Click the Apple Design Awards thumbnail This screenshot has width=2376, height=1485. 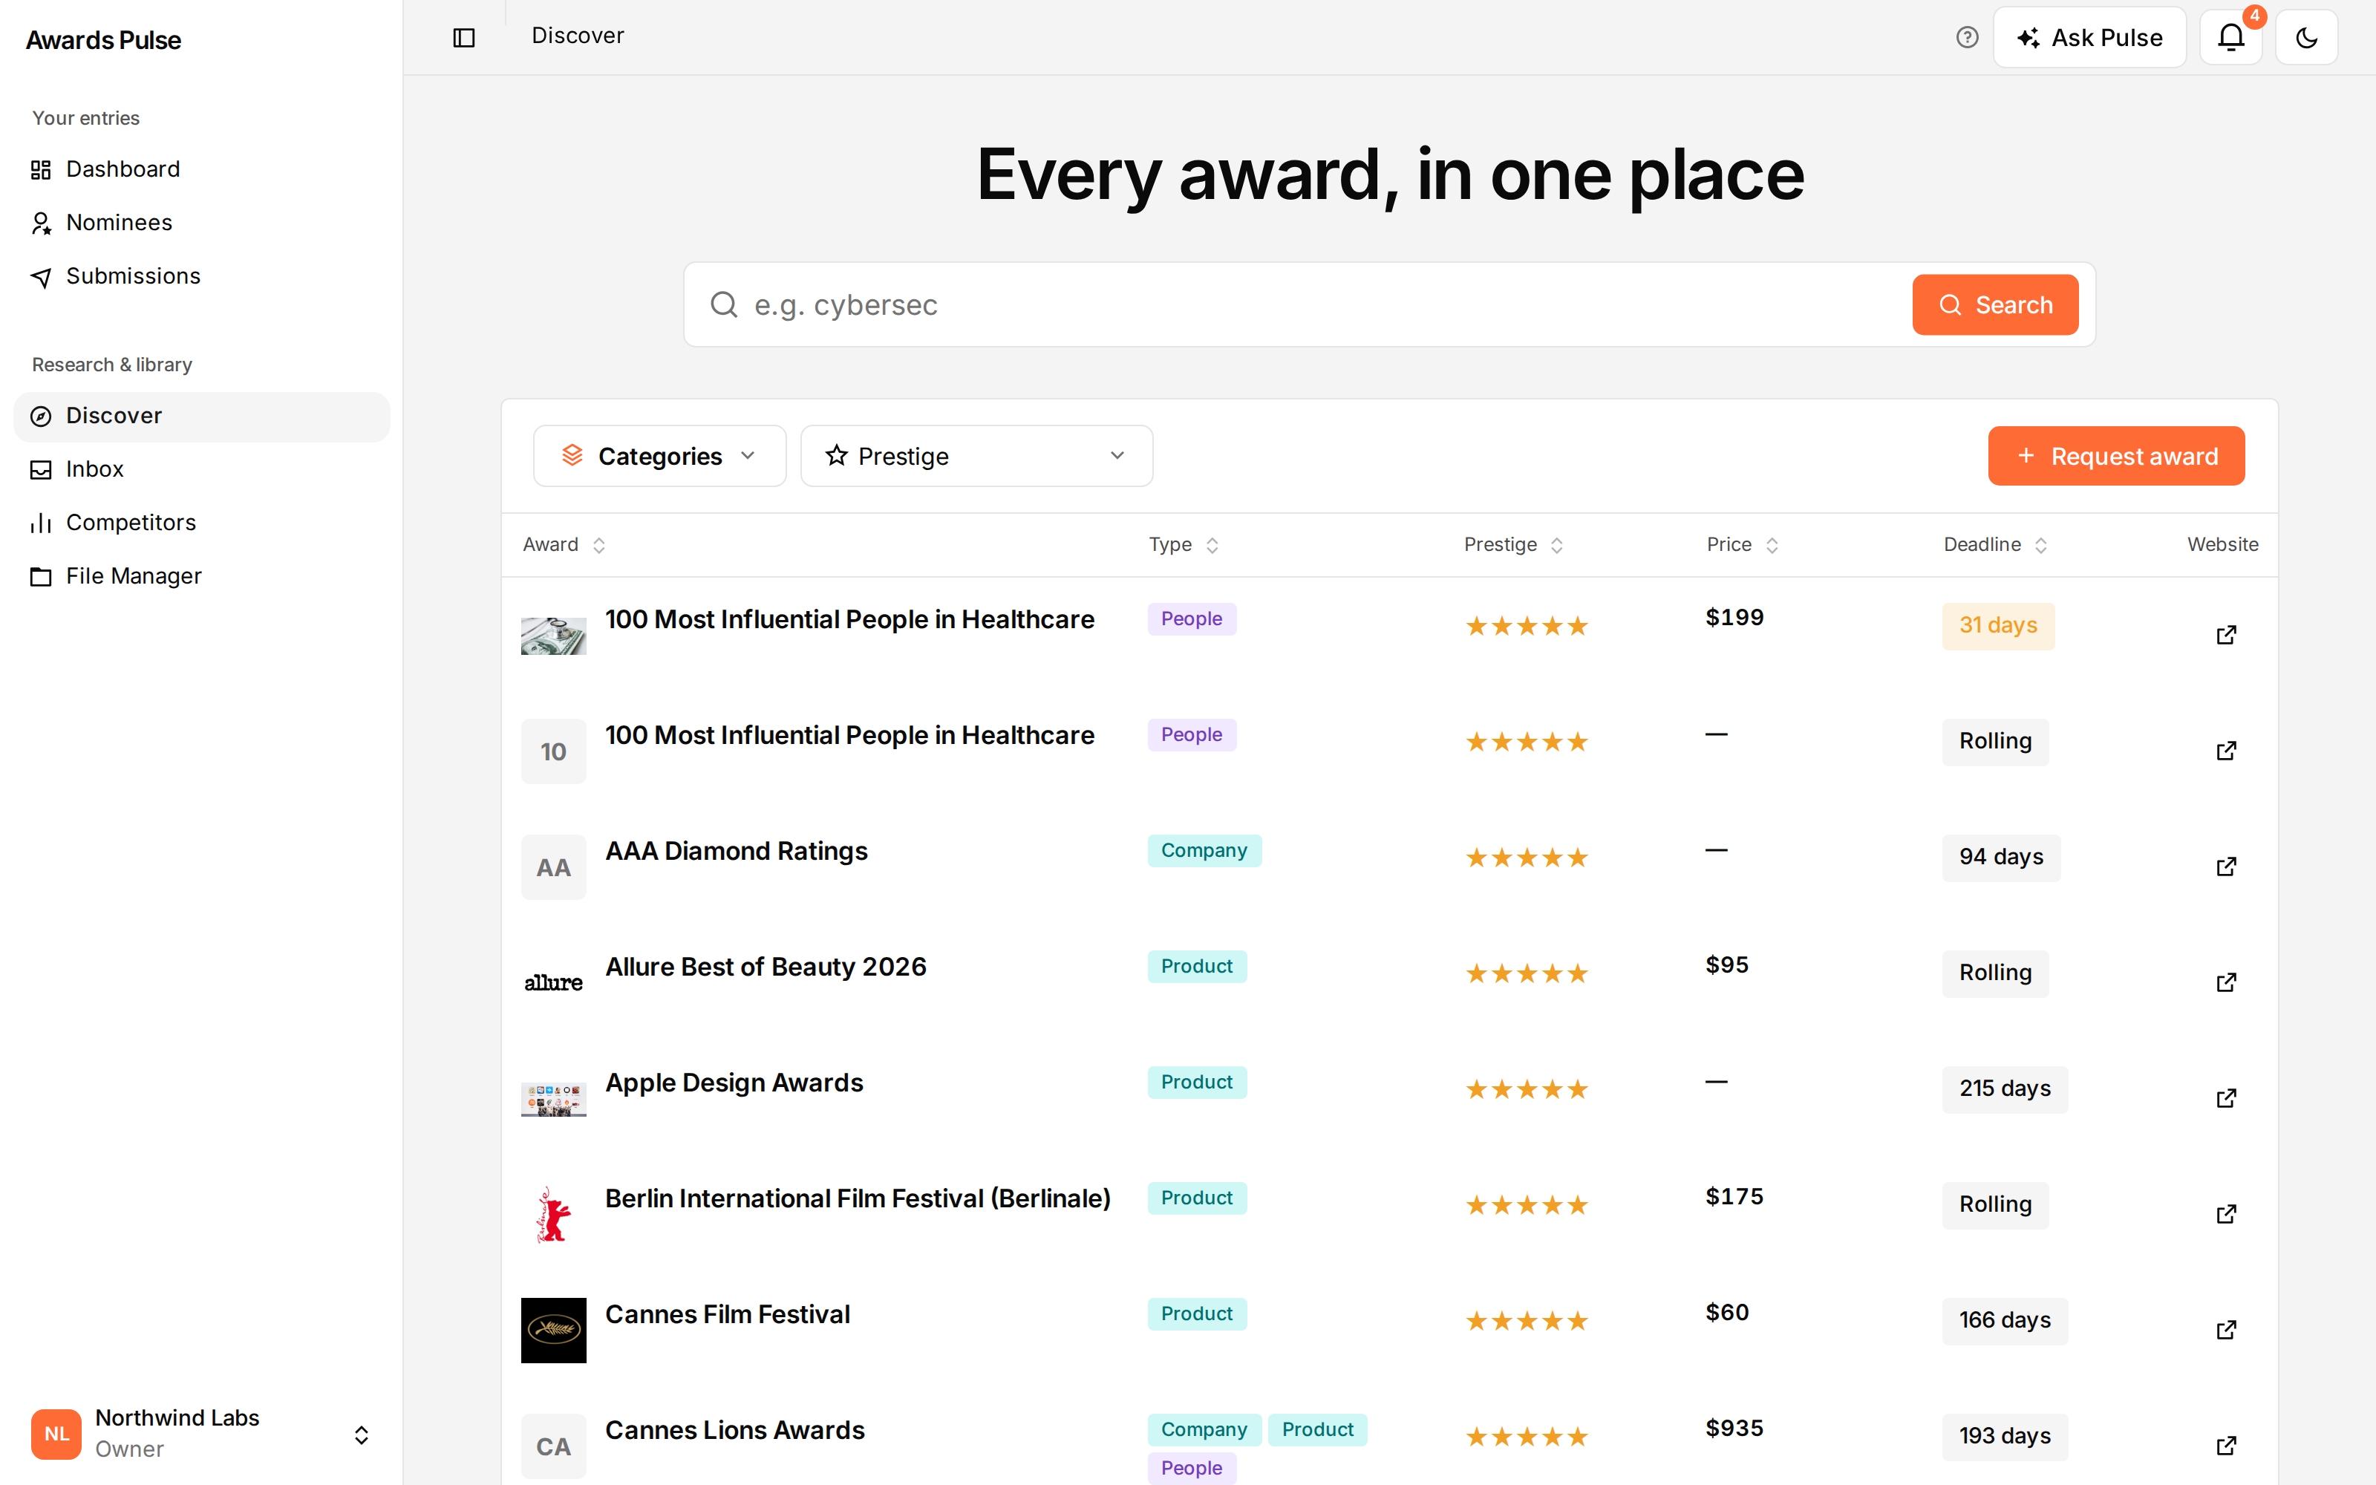552,1098
